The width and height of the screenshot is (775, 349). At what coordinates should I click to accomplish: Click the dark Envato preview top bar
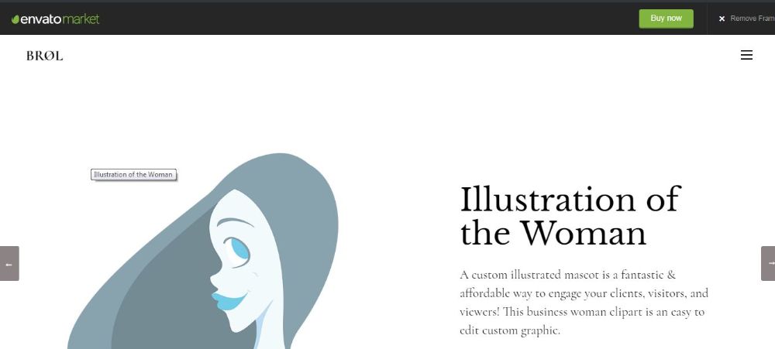click(x=346, y=19)
